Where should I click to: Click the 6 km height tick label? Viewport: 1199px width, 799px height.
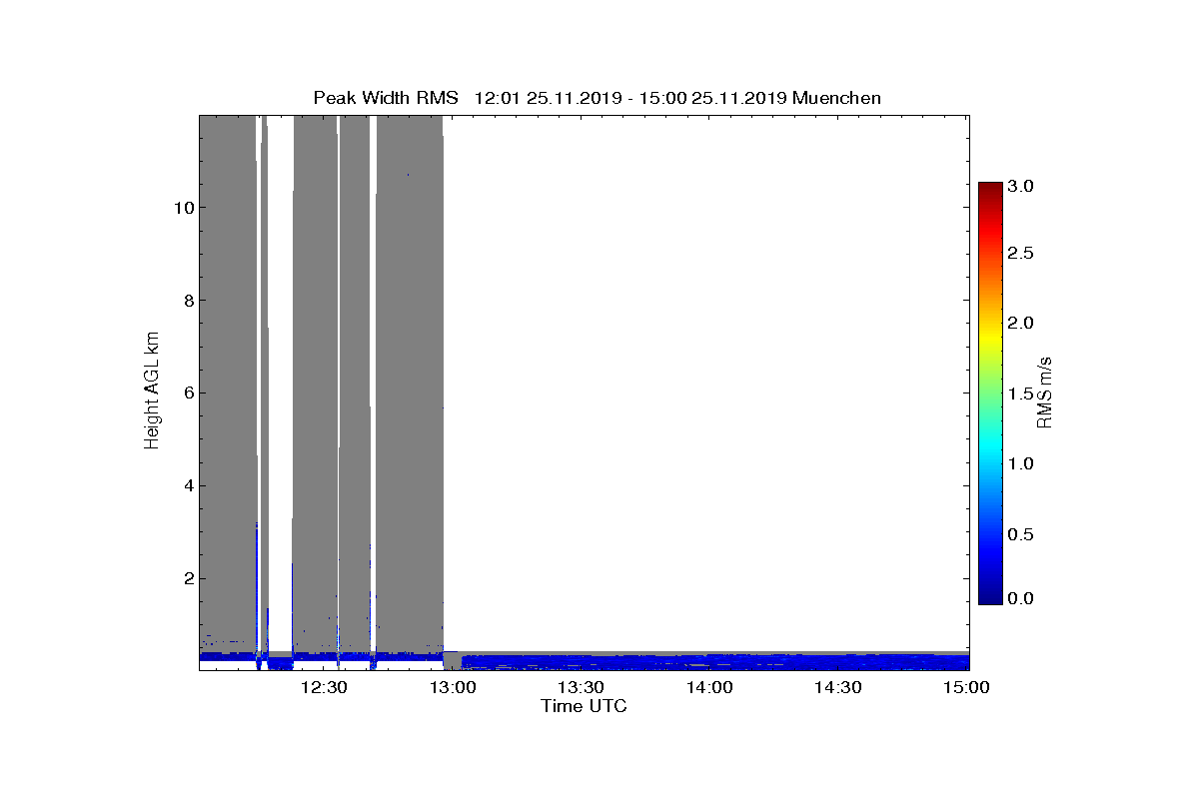189,394
